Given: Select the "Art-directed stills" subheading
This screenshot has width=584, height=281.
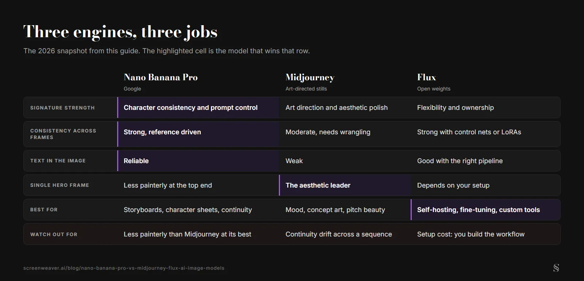Looking at the screenshot, I should tap(306, 89).
